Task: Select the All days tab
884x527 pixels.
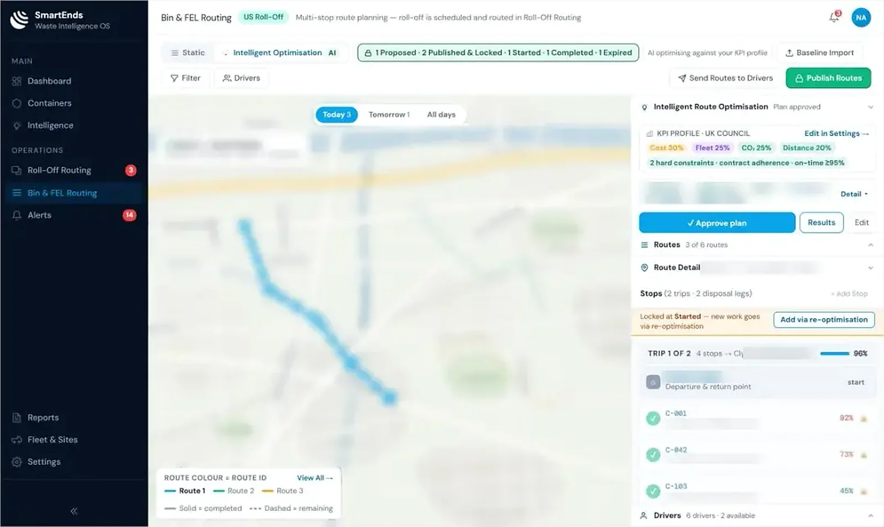Action: point(441,114)
